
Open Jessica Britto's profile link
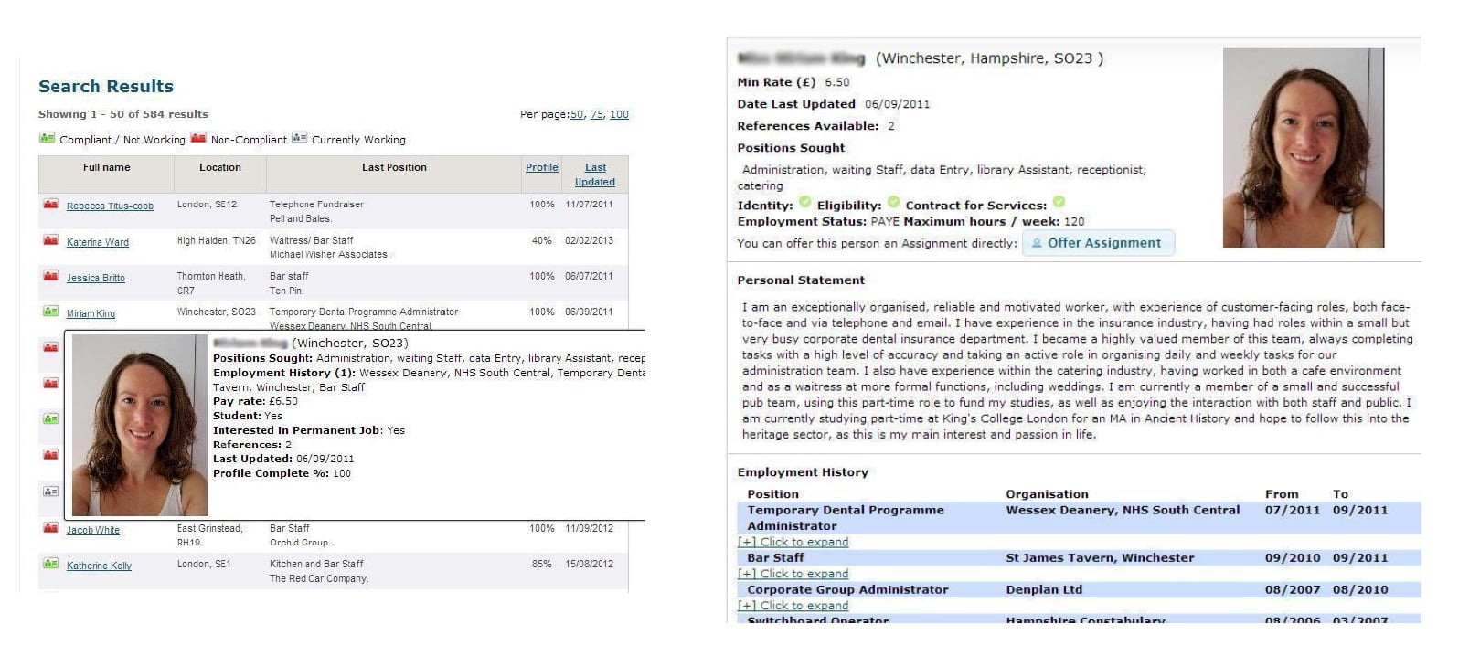click(x=96, y=279)
